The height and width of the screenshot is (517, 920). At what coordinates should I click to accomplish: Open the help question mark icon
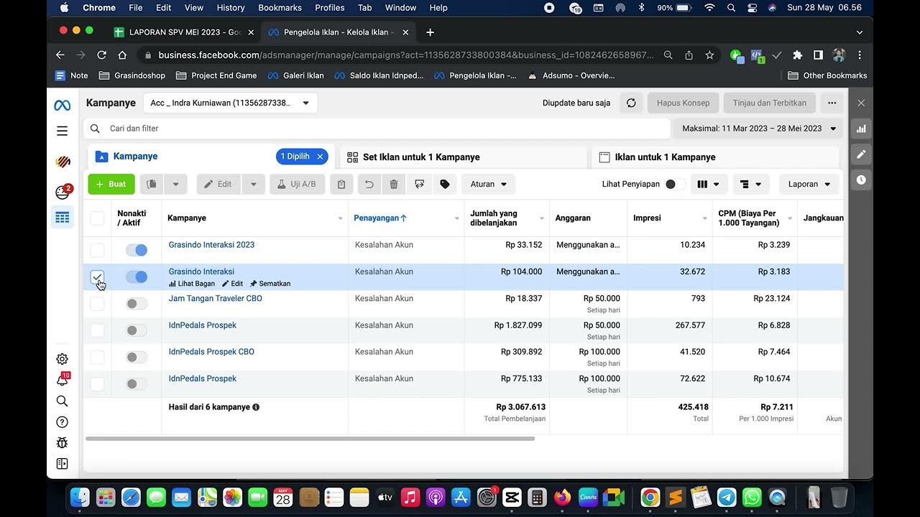[x=63, y=422]
